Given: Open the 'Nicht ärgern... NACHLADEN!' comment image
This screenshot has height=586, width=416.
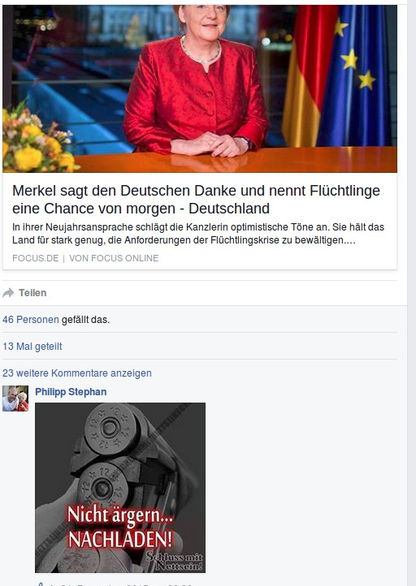Looking at the screenshot, I should coord(120,487).
